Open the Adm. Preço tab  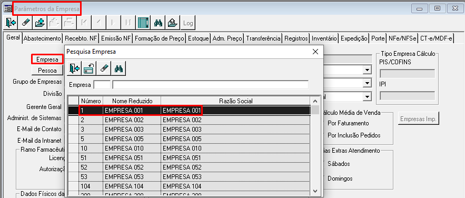pos(227,38)
